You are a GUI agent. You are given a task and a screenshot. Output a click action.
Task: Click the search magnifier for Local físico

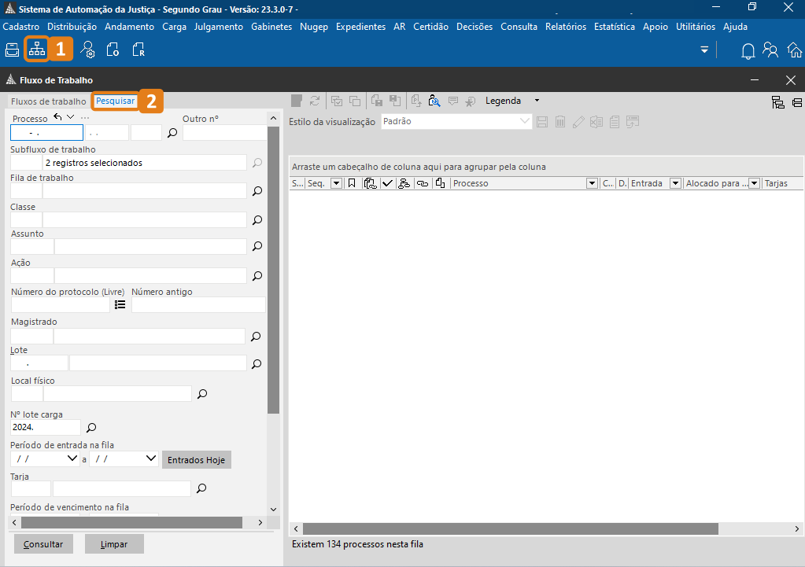[202, 394]
